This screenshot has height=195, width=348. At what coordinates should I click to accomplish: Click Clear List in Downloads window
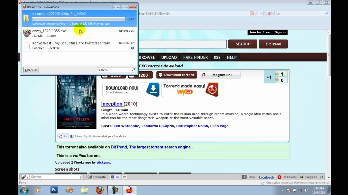31,70
